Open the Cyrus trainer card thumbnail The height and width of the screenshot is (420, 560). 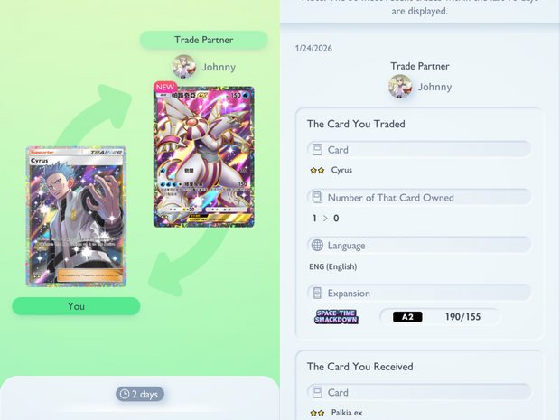tap(76, 217)
